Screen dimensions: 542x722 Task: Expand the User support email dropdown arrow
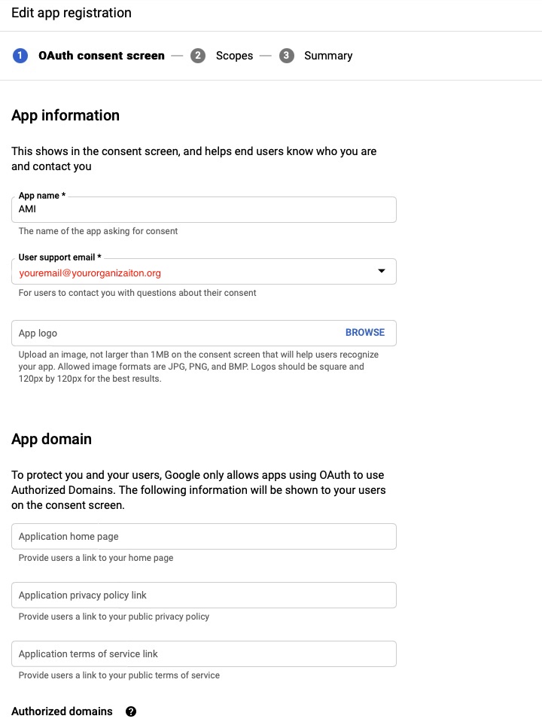pyautogui.click(x=381, y=271)
